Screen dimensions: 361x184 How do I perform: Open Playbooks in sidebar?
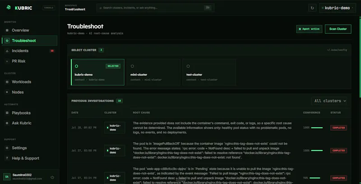[x=29, y=113]
